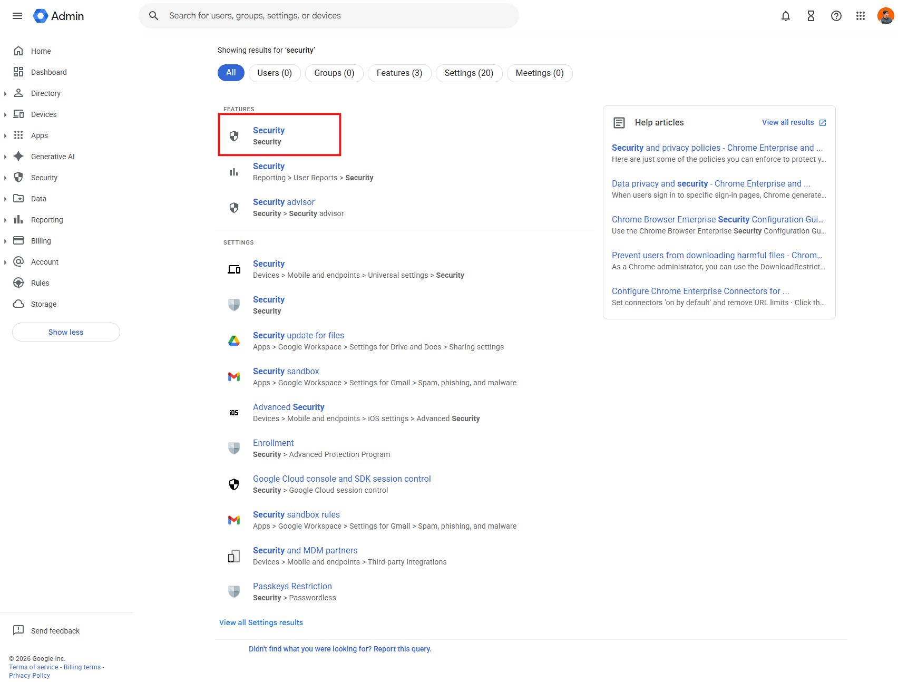Open Prevent users from downloading harmful files article
This screenshot has width=898, height=682.
coord(717,255)
